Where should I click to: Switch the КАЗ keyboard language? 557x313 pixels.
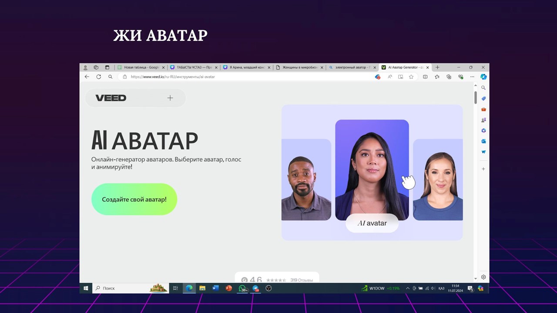tap(441, 288)
